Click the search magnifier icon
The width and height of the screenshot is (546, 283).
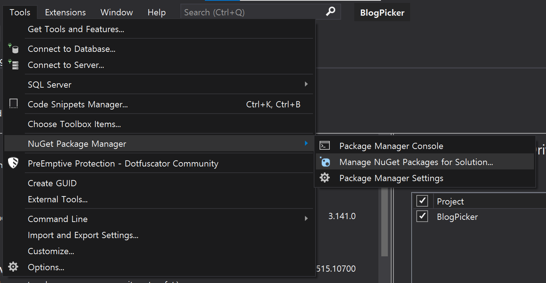pos(331,12)
